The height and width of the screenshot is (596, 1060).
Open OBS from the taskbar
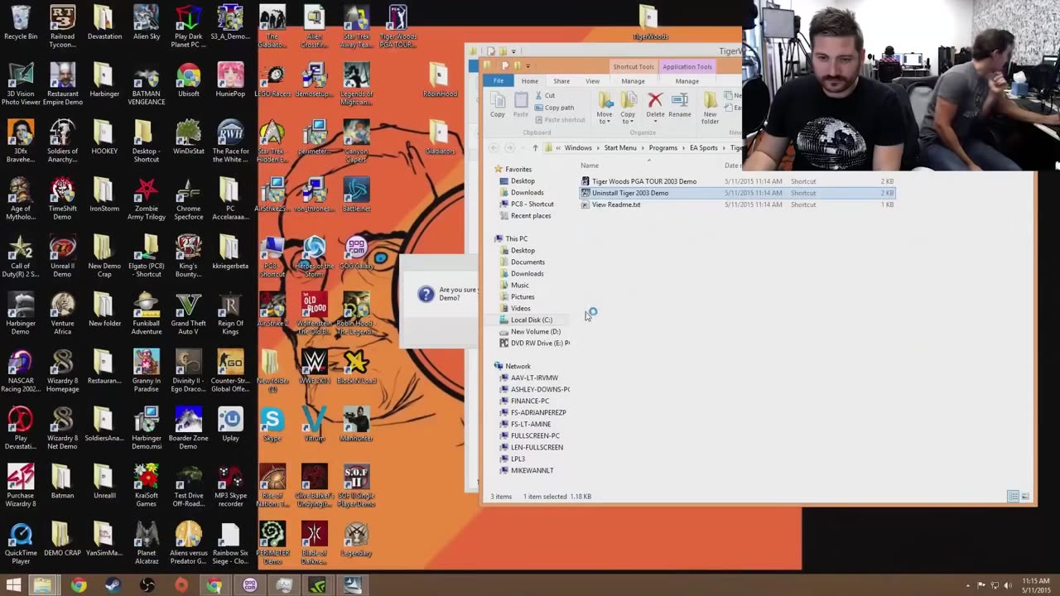point(147,585)
